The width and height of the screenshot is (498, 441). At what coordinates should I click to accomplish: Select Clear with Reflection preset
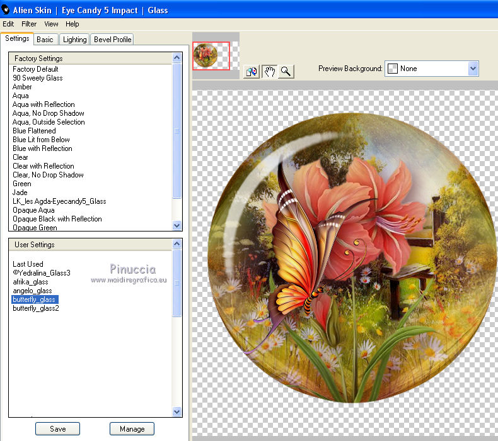pyautogui.click(x=43, y=166)
